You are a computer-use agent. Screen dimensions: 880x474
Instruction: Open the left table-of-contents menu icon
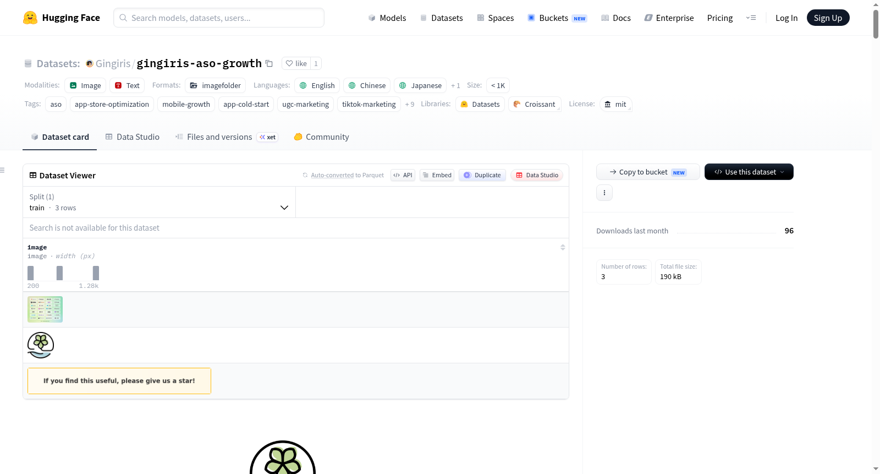[x=3, y=170]
